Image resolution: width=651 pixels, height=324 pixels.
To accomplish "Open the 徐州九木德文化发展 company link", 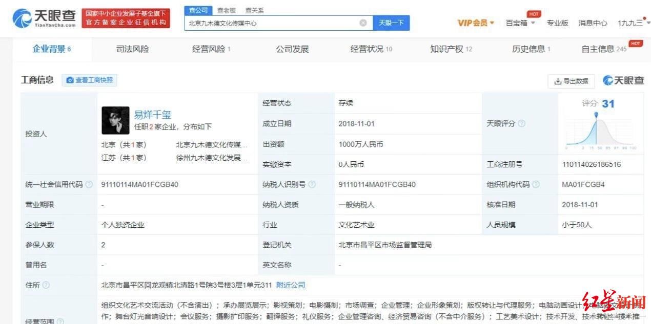I will click(212, 158).
